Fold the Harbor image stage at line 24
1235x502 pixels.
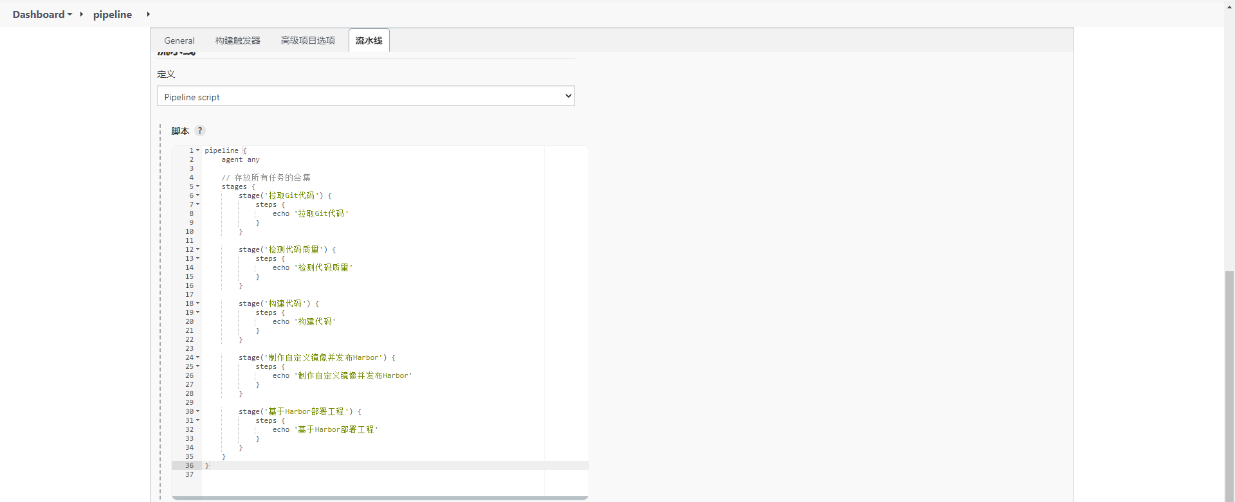pos(198,357)
